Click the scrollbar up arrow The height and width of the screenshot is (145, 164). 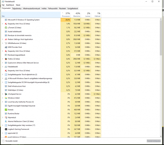point(161,19)
